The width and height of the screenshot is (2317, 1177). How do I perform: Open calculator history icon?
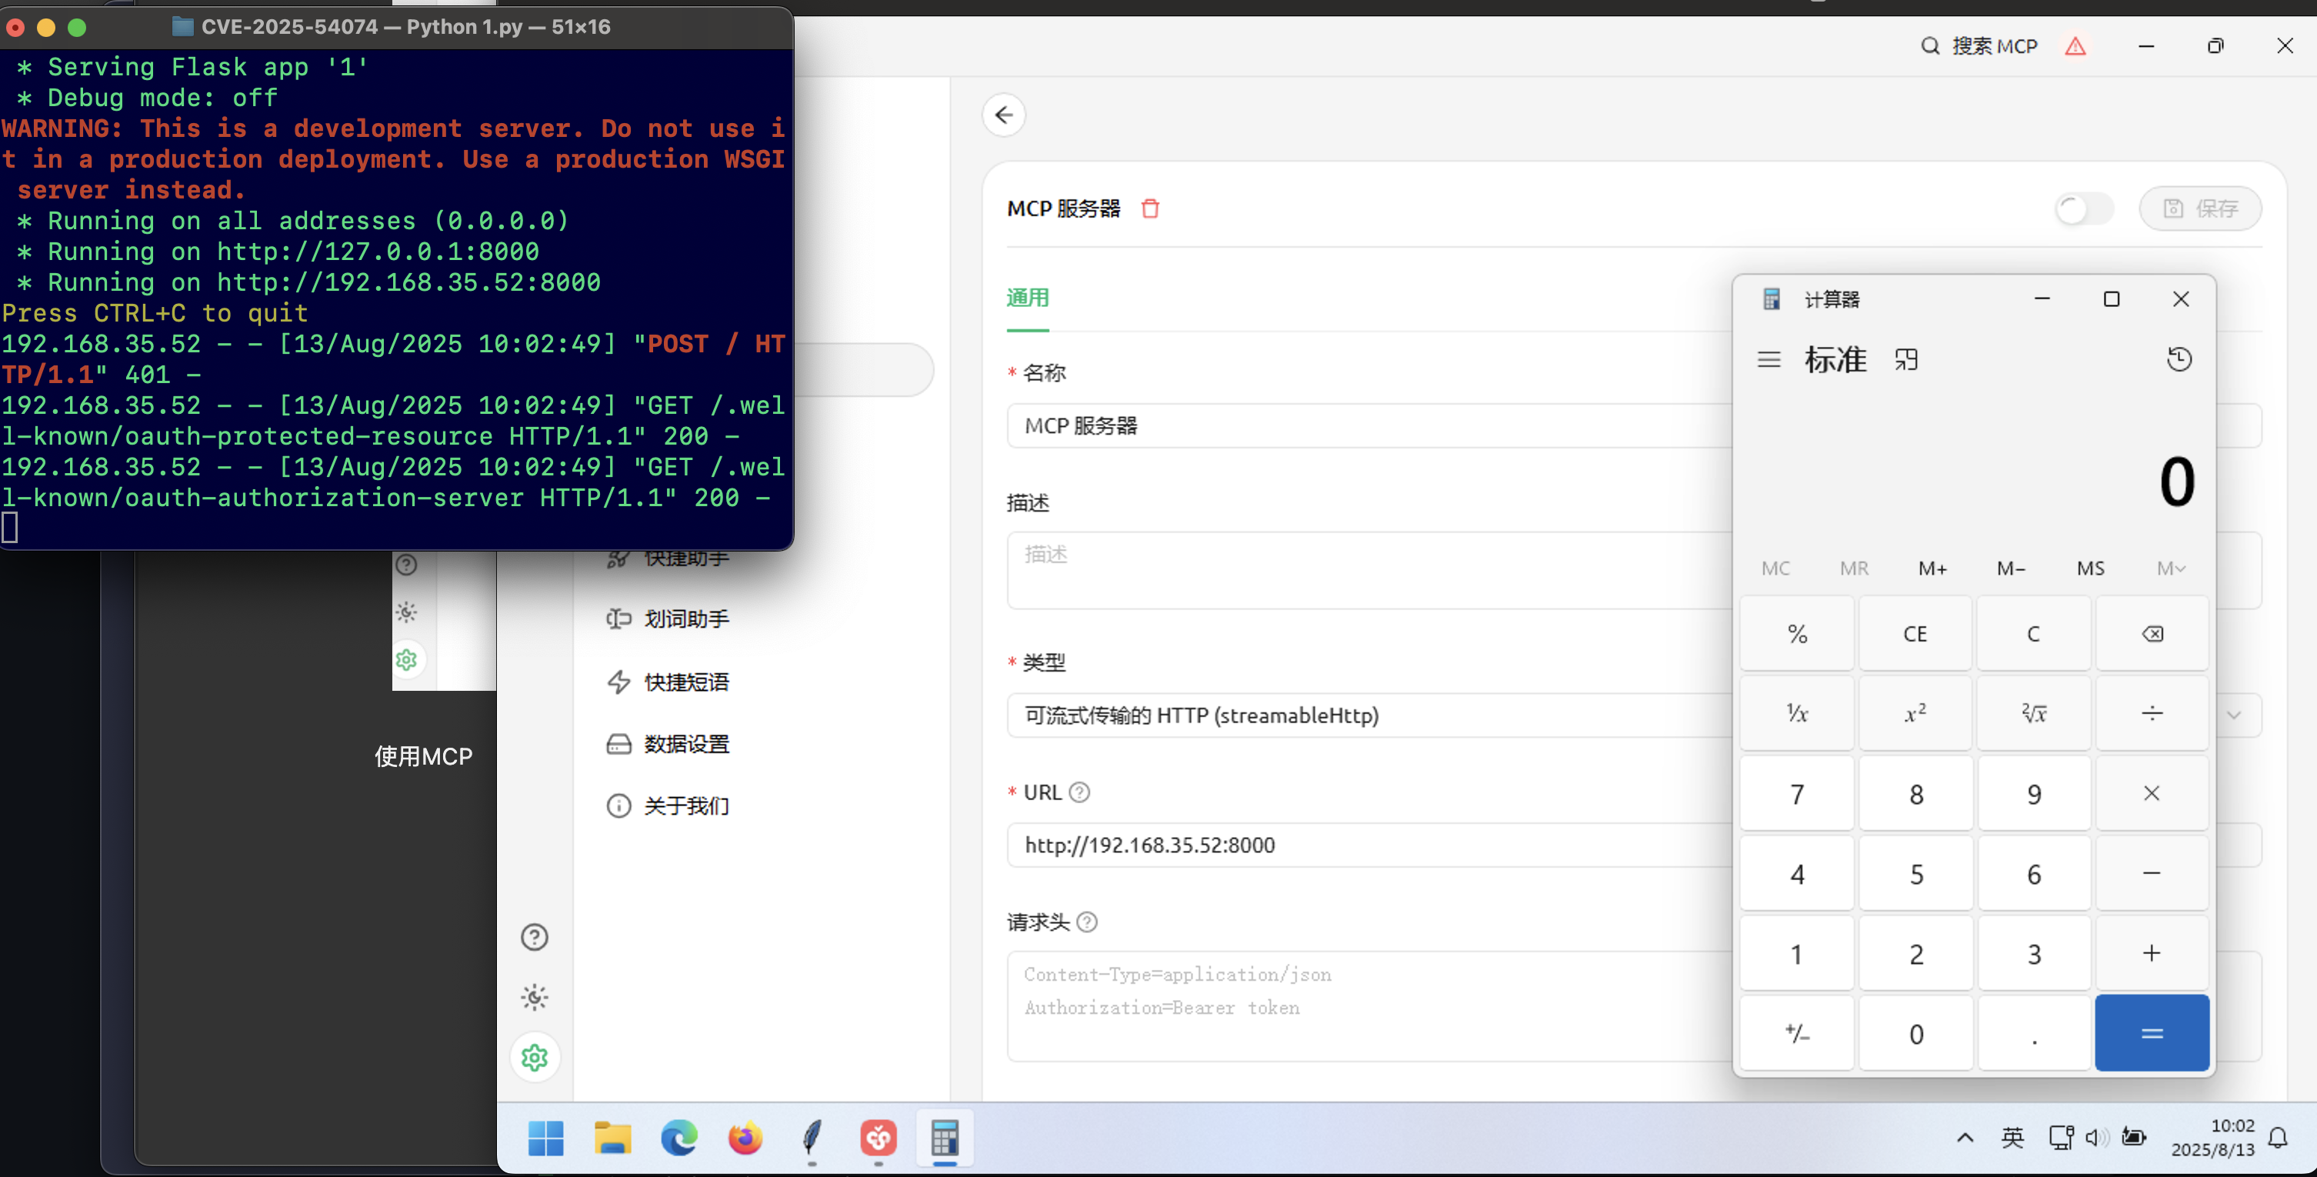(x=2179, y=360)
